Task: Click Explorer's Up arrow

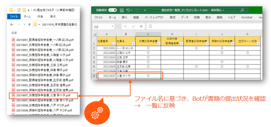Action: [29, 25]
